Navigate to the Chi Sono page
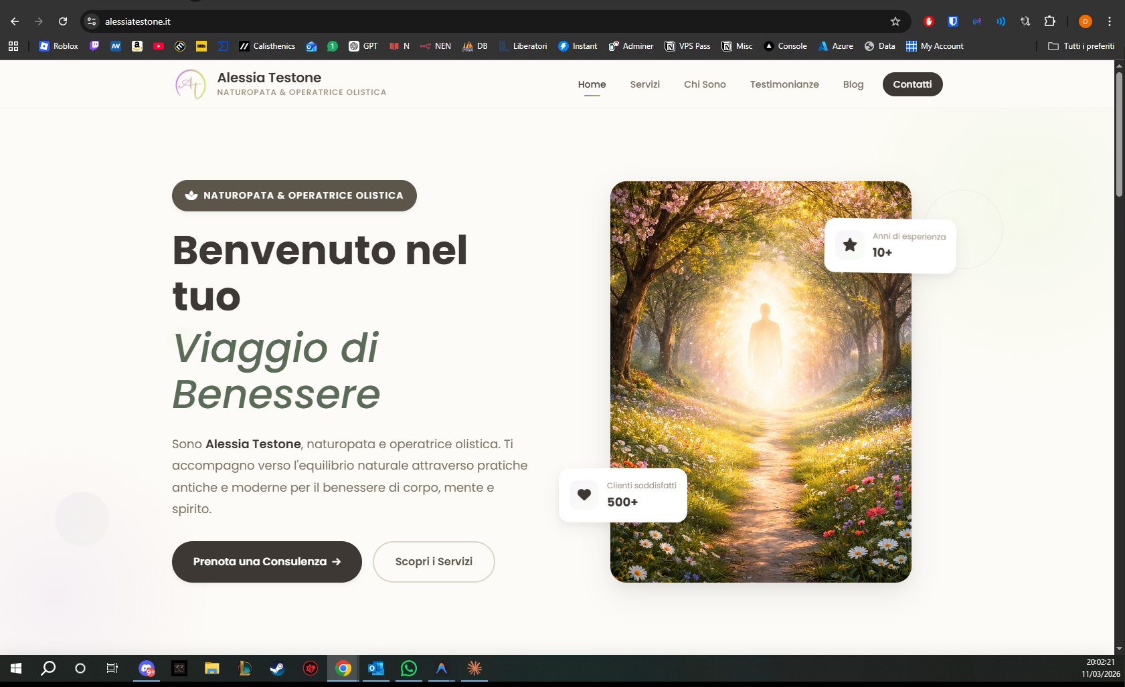The image size is (1125, 687). click(x=704, y=84)
